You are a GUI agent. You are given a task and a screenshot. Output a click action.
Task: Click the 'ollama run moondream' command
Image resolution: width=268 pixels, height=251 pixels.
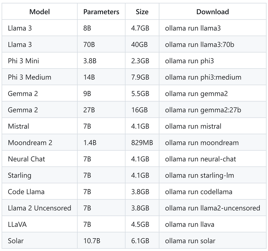(202, 143)
